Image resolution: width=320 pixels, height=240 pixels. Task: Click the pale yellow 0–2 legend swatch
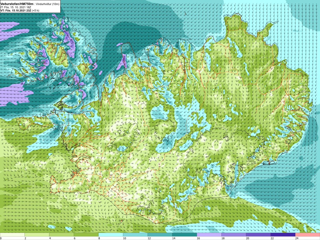point(12,235)
